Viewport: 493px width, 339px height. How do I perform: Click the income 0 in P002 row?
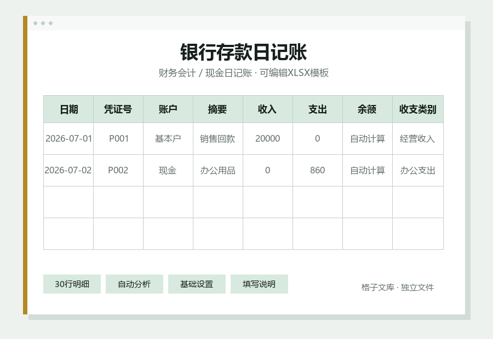pos(268,171)
